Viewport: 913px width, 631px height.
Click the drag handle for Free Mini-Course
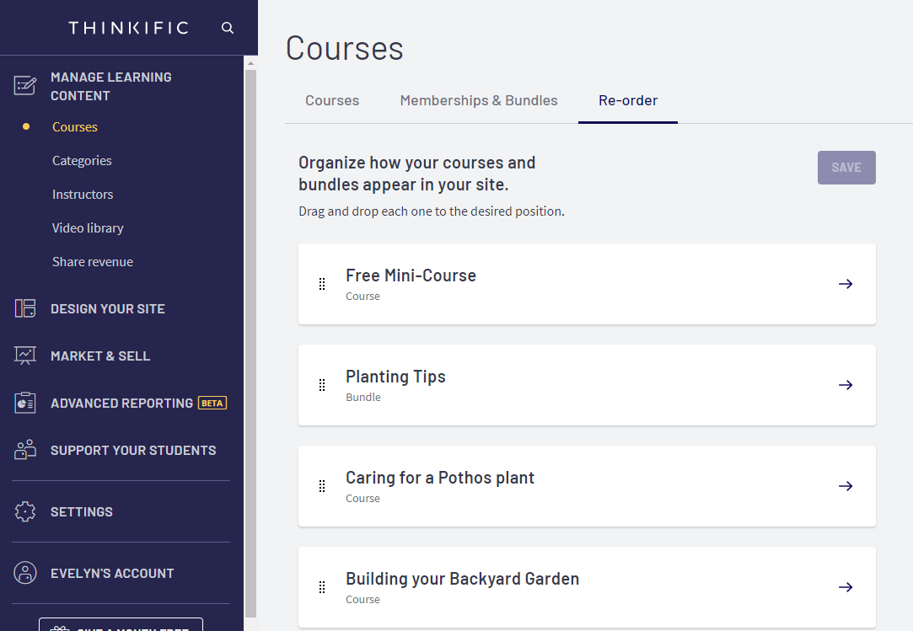click(x=322, y=284)
